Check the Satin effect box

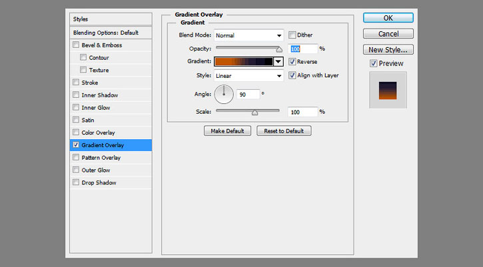(x=76, y=120)
